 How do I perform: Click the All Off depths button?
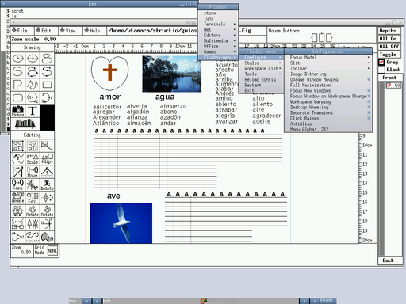389,47
